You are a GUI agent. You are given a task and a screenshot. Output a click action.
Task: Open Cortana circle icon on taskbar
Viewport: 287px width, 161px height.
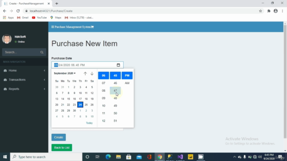(x=87, y=157)
